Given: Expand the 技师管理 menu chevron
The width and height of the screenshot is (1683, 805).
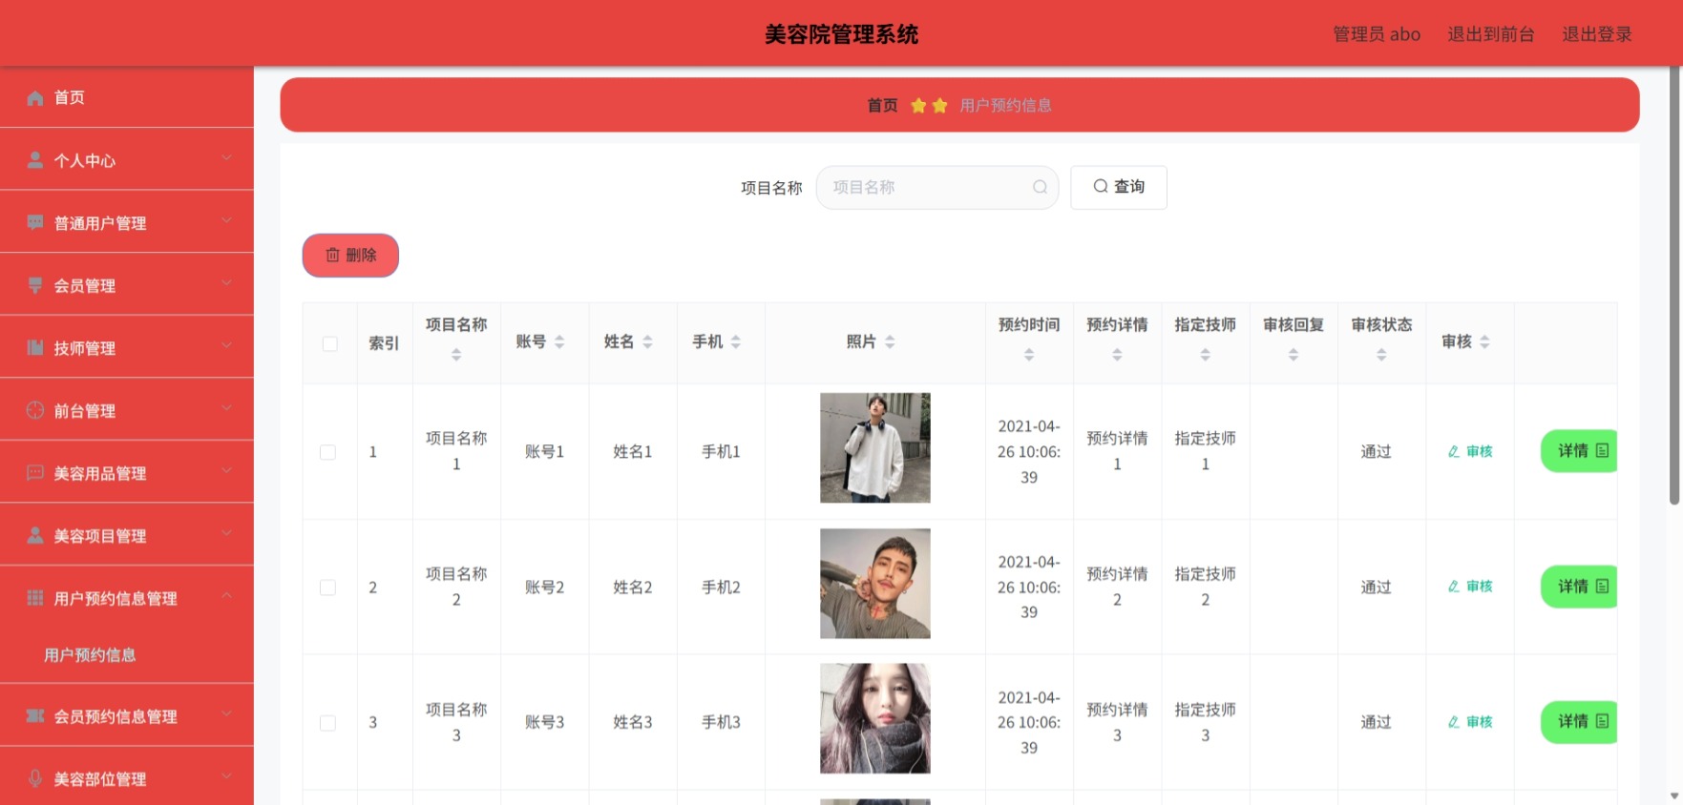Looking at the screenshot, I should 226,345.
